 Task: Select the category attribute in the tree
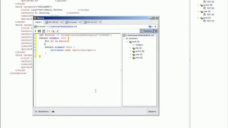[139, 45]
